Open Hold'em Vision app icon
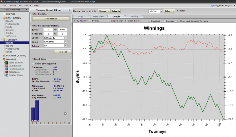 point(7,69)
